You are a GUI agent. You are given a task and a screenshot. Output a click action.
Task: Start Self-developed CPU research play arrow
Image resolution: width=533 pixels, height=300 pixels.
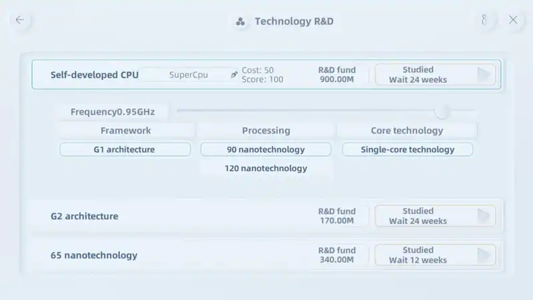[x=484, y=75]
